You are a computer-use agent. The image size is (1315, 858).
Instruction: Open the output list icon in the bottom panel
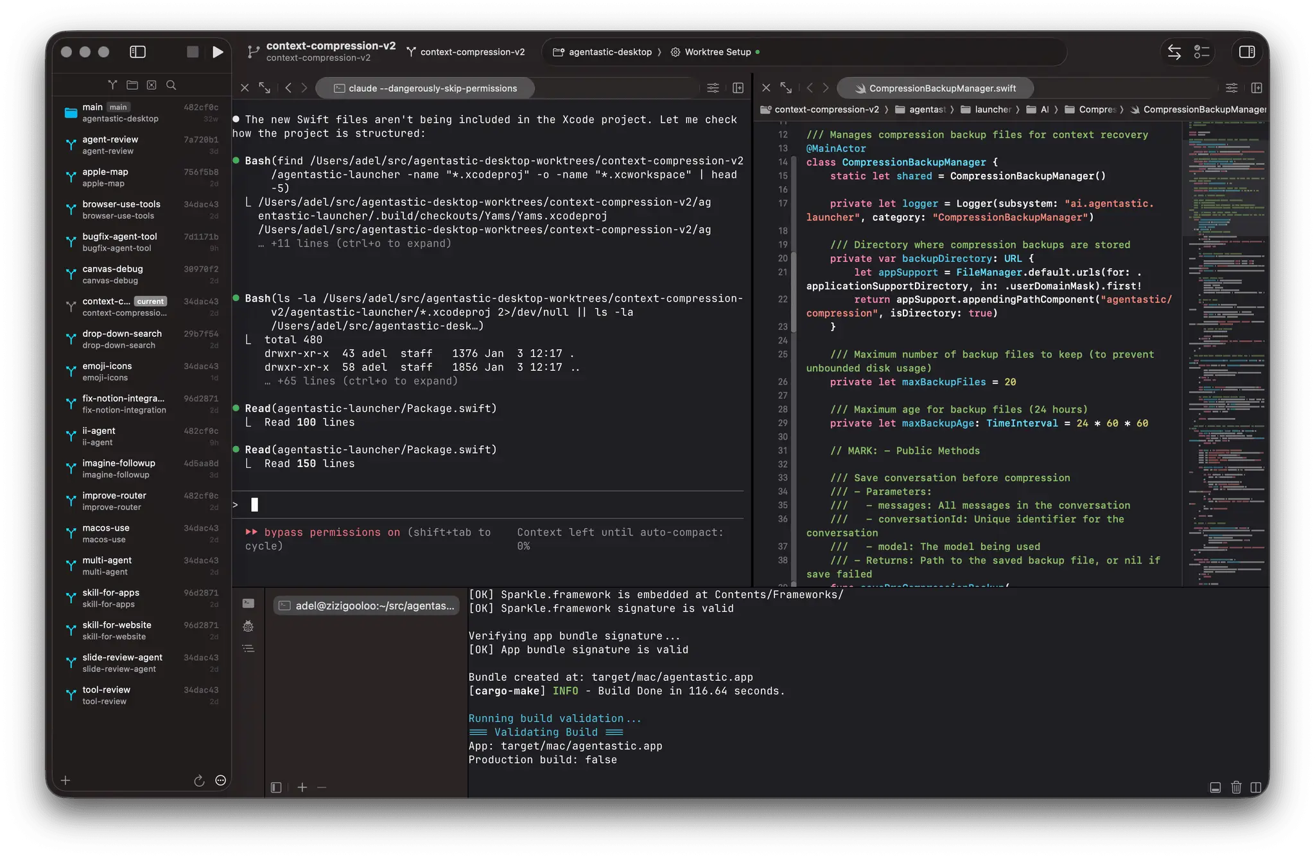[248, 649]
